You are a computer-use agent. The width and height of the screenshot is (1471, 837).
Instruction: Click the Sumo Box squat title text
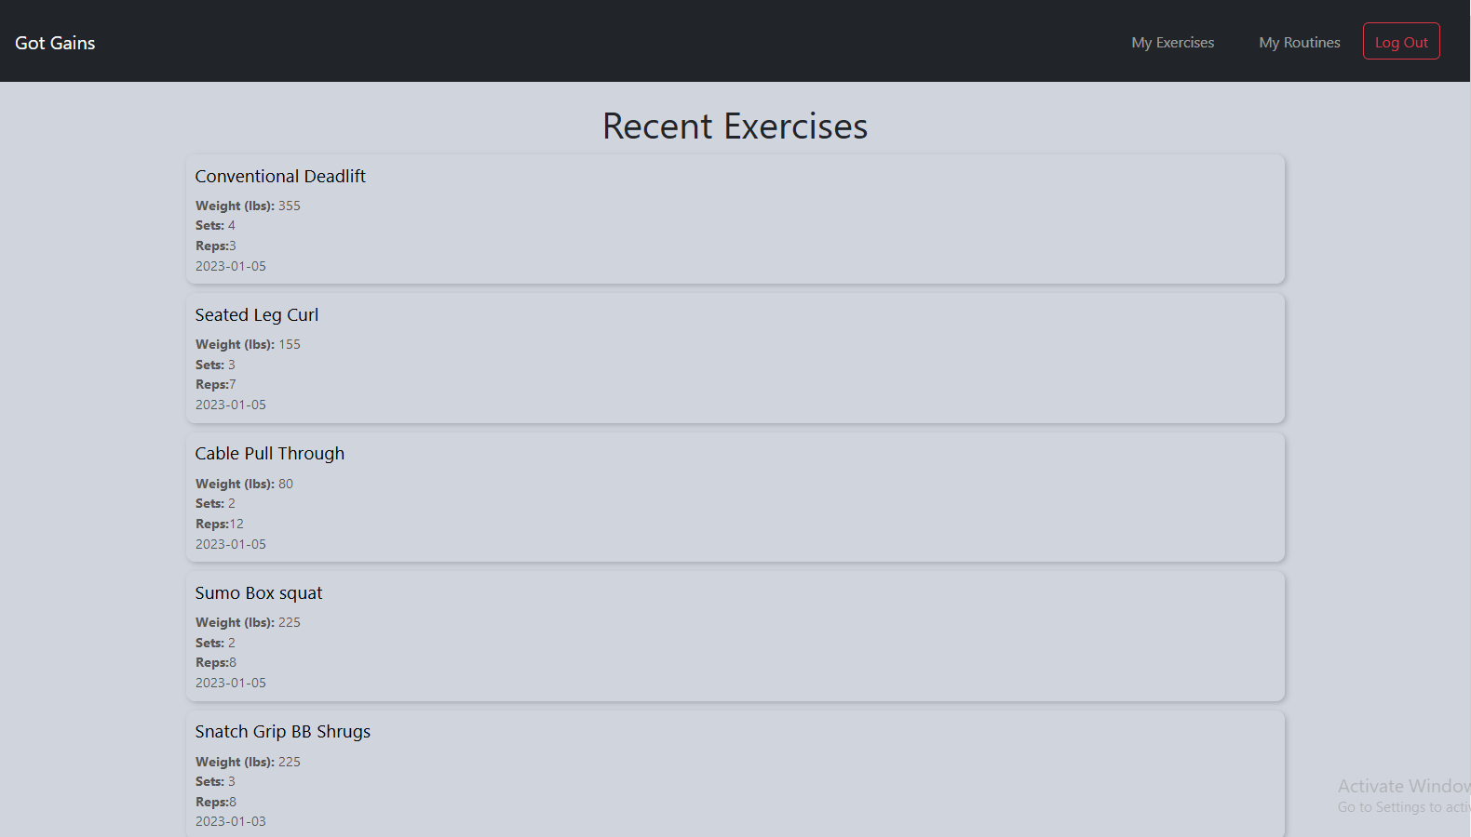(259, 592)
